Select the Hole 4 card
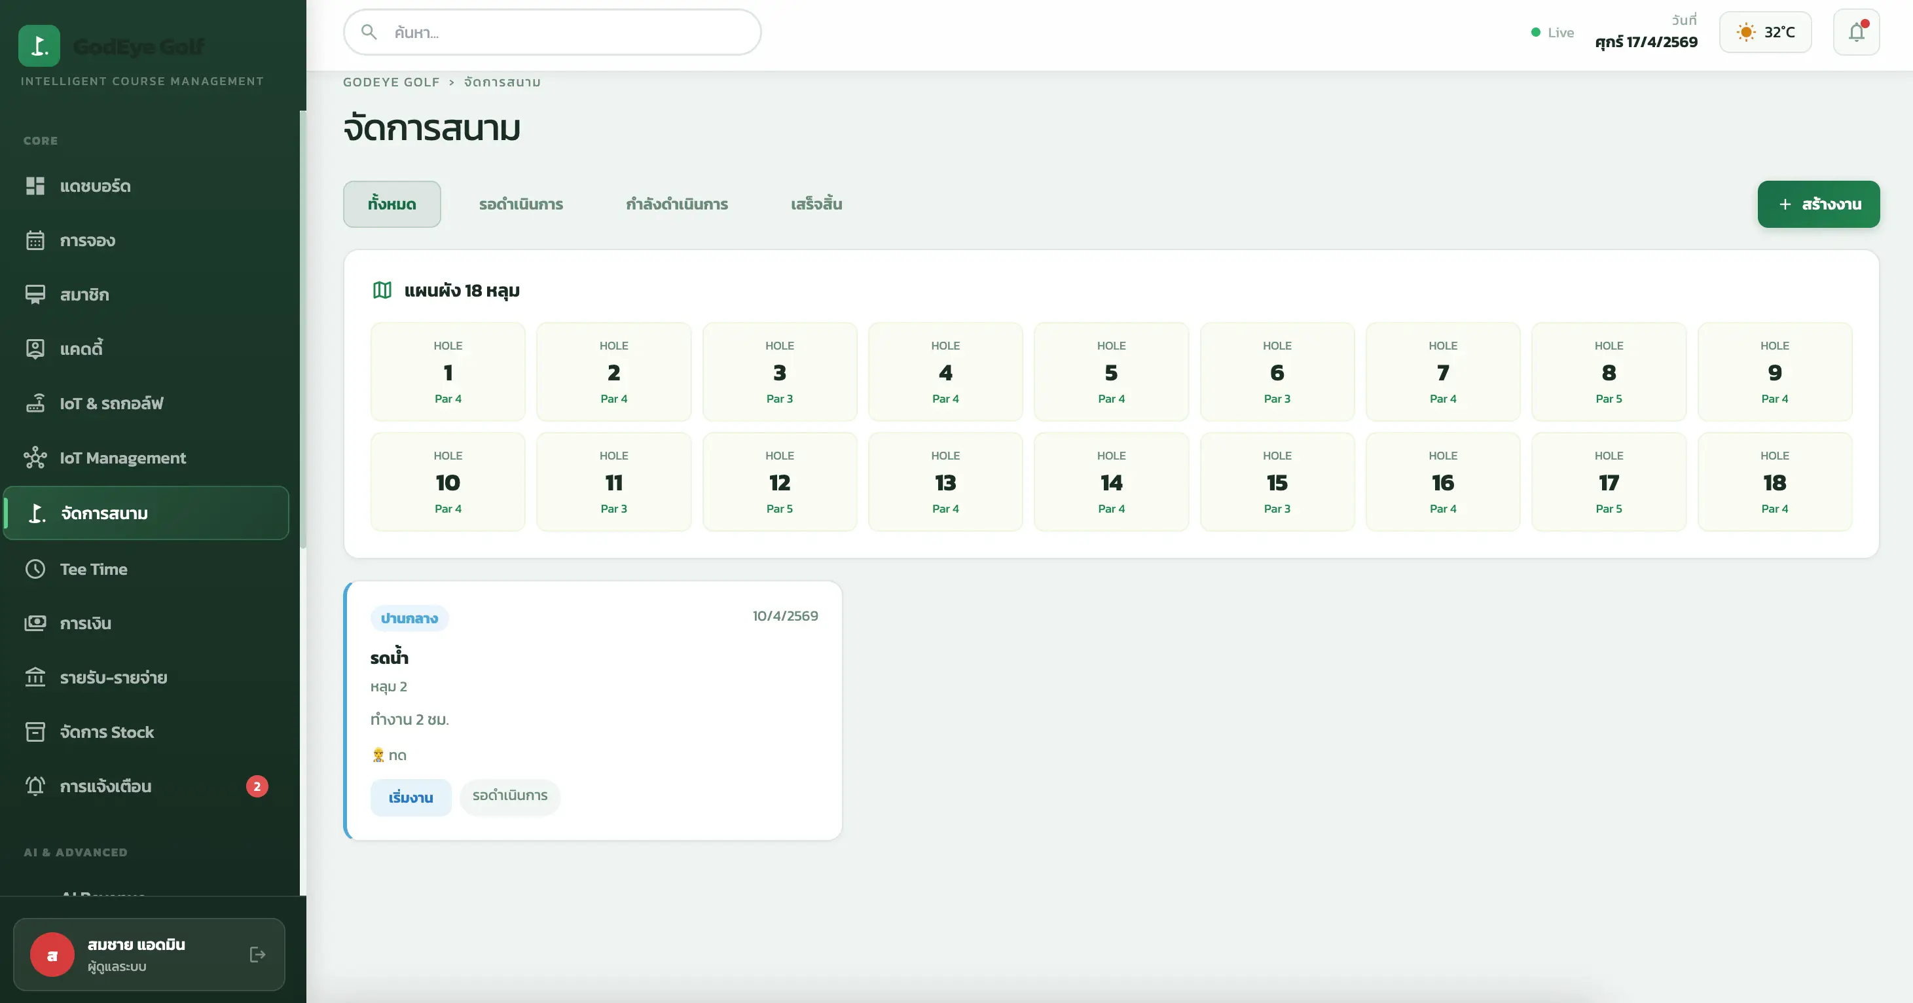 [x=945, y=371]
